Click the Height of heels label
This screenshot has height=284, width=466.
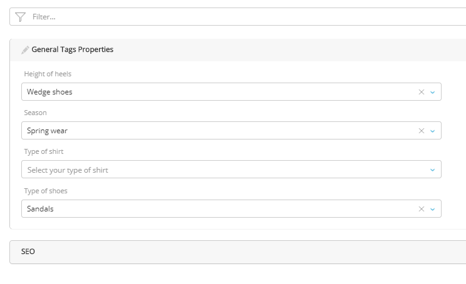(48, 74)
